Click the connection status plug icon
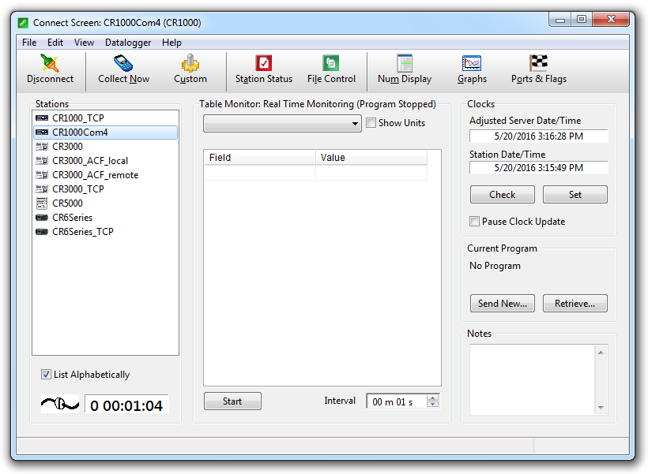648x474 pixels. 60,404
